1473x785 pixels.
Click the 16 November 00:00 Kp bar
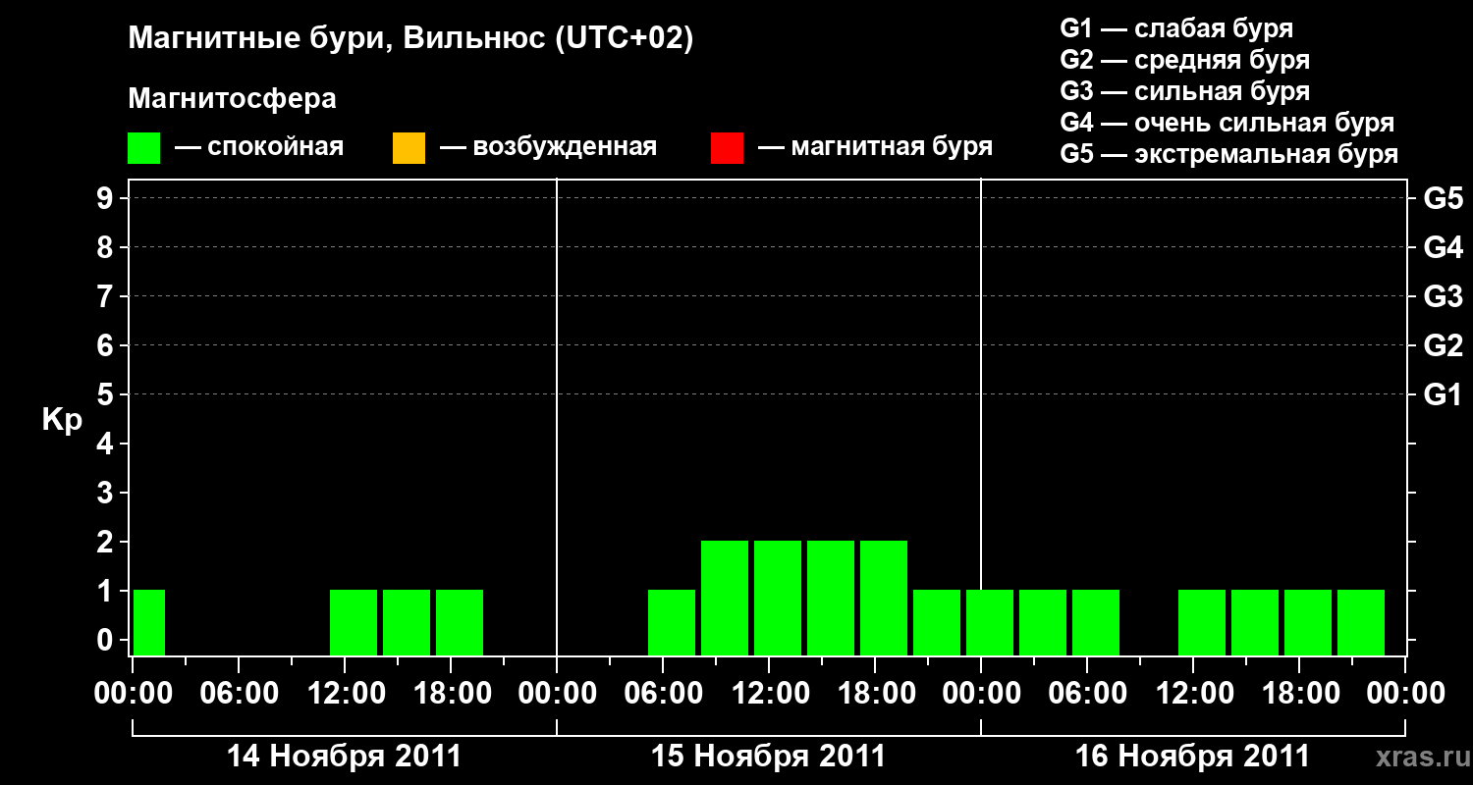pyautogui.click(x=990, y=622)
